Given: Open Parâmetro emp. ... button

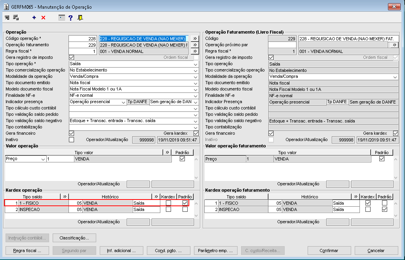Looking at the screenshot, I should coord(215,251).
